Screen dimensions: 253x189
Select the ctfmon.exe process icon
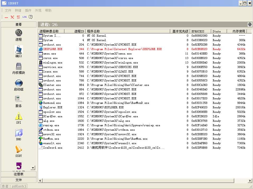point(41,130)
